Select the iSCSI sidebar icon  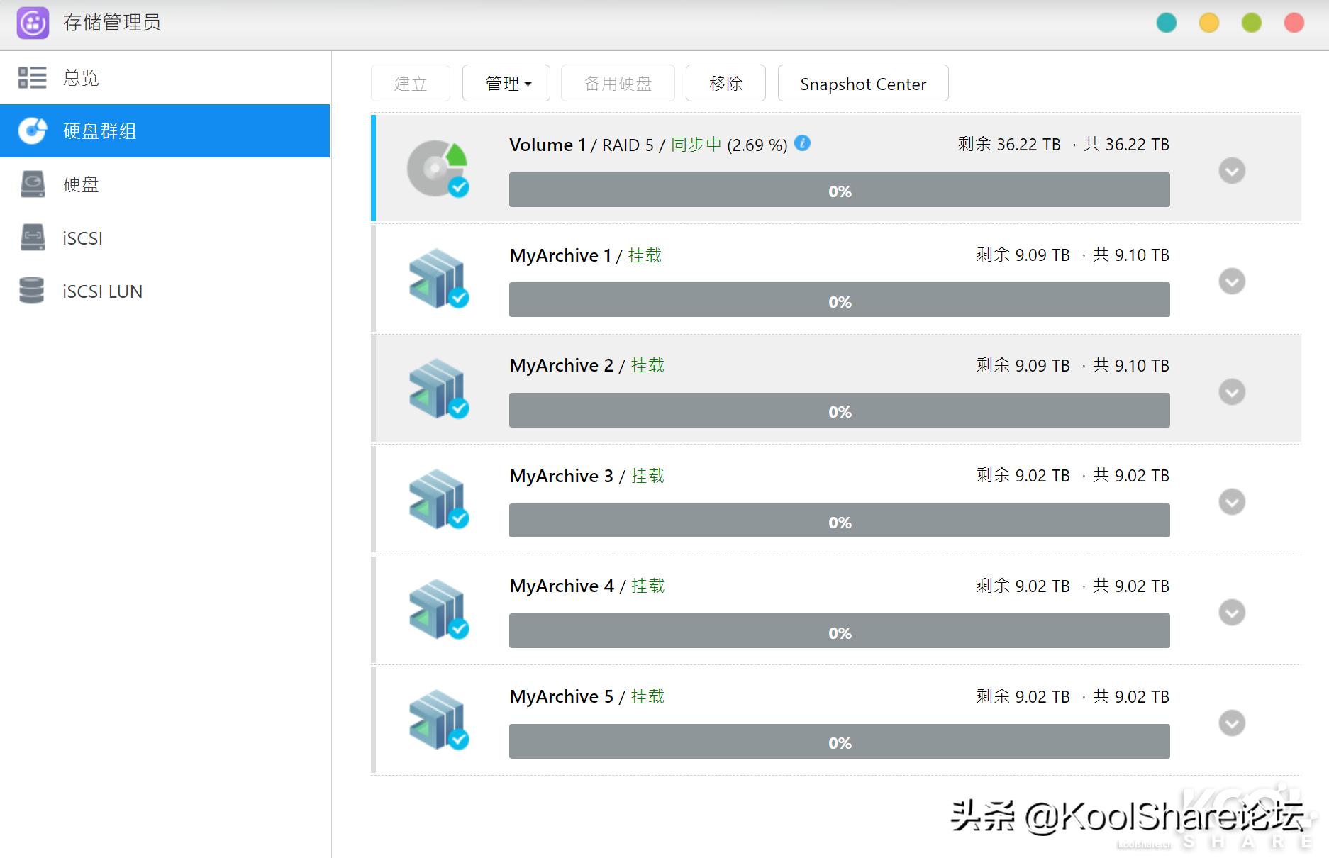[x=32, y=238]
